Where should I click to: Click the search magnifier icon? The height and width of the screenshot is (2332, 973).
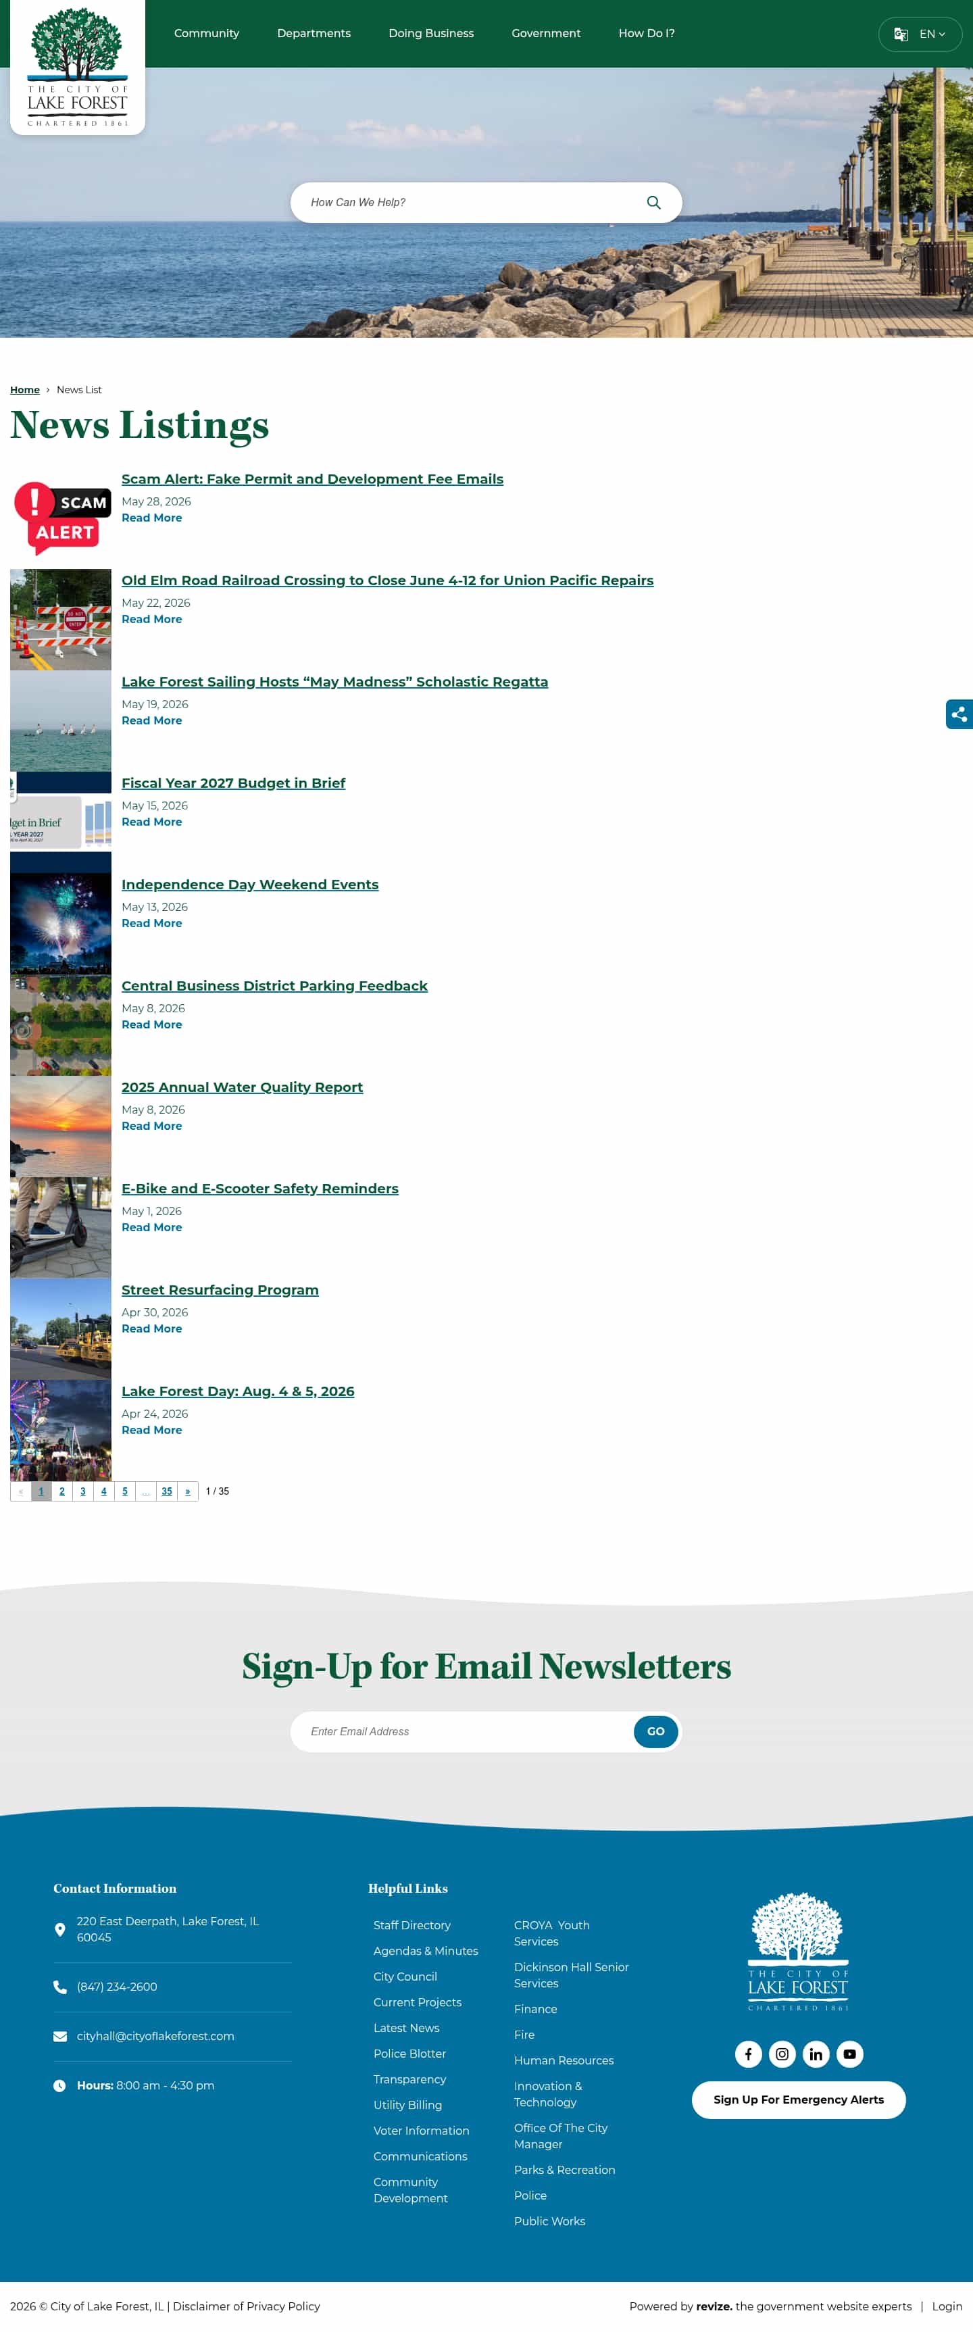[x=653, y=203]
